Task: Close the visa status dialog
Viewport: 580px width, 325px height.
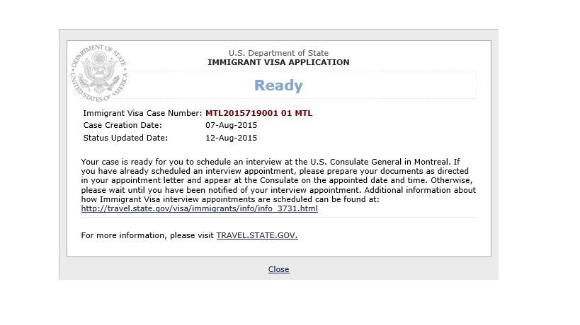Action: point(278,269)
